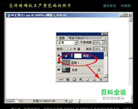The image size is (138, 109).
Task: Open the blend mode 正常 dropdown
Action: [67, 42]
